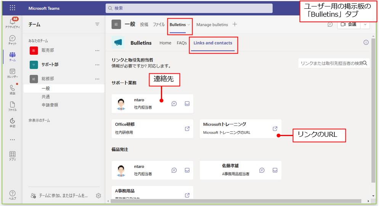This screenshot has width=379, height=206.
Task: Expand 非表示のチーム section
Action: point(39,120)
